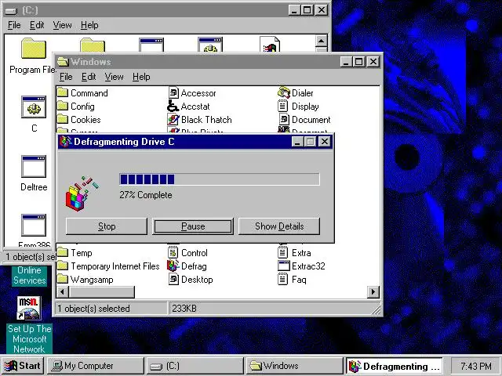This screenshot has width=502, height=376.
Task: Click the 7:43 PM taskbar clock
Action: point(476,366)
